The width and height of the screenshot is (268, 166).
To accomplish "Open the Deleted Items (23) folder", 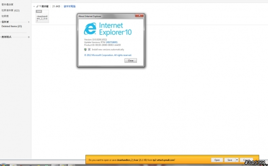I will (x=12, y=26).
